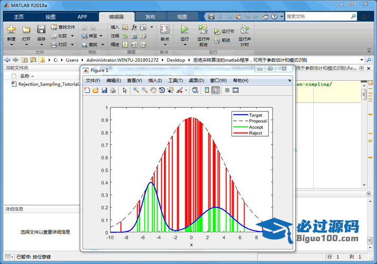Open 插入(I) menu in Figure 1
Viewport: 377px width, 264px height.
pos(155,81)
